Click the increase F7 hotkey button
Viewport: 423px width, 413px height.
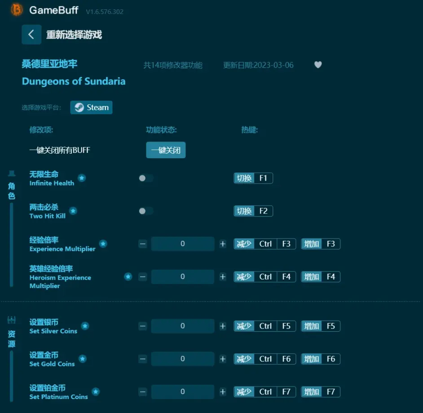click(321, 392)
